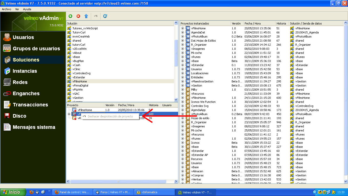Click the Solución / Senda de datos header
This screenshot has height=196, width=348.
click(316, 23)
